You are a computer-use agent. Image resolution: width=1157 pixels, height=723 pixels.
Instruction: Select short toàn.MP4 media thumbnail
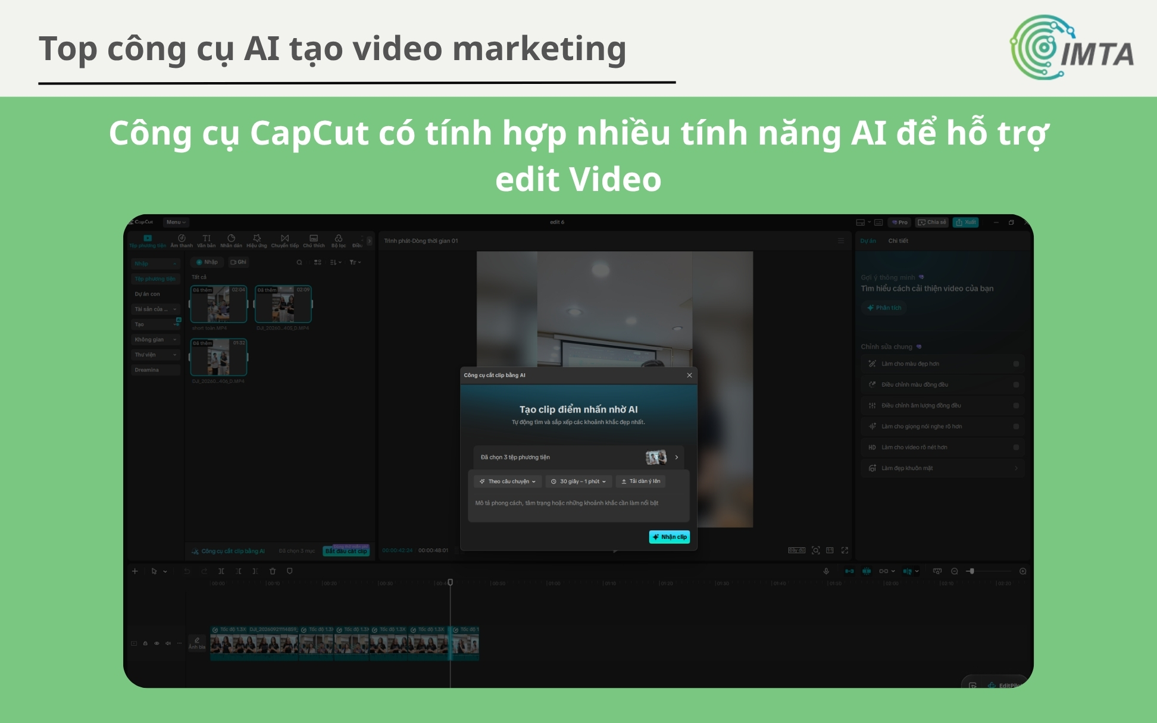point(218,304)
